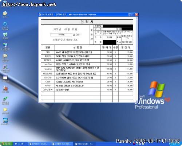182x146 pixels.
Task: Open My Network Places (내 네트워크 환경) icon
Action: [5, 47]
